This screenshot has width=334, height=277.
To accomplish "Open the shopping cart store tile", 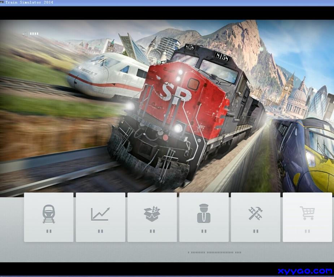I will point(307,217).
